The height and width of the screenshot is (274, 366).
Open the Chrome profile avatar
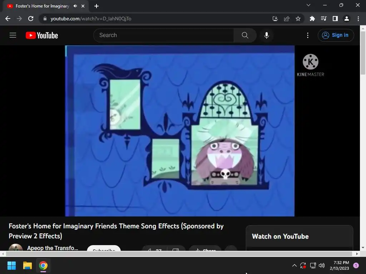point(347,19)
